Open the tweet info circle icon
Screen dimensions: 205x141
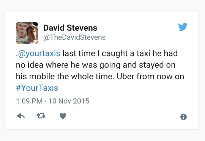(184, 117)
